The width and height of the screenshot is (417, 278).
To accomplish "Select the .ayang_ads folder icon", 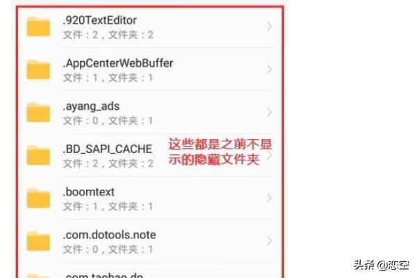I will [38, 113].
